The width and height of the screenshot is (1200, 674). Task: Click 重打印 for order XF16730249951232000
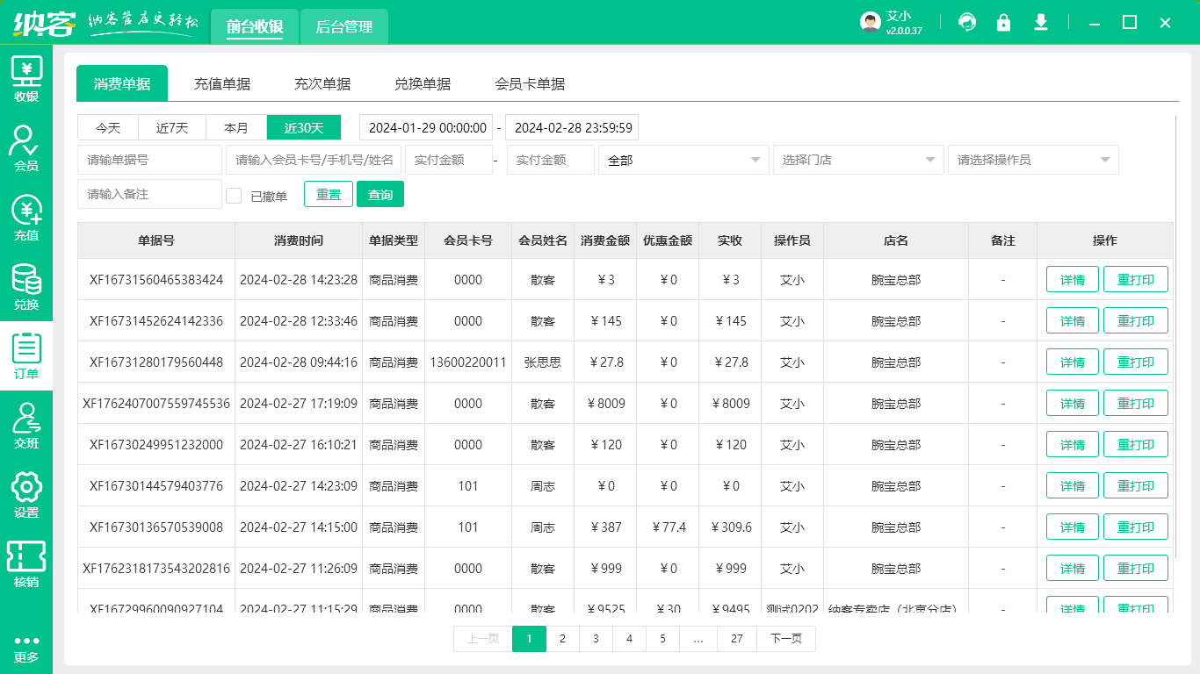(1136, 445)
